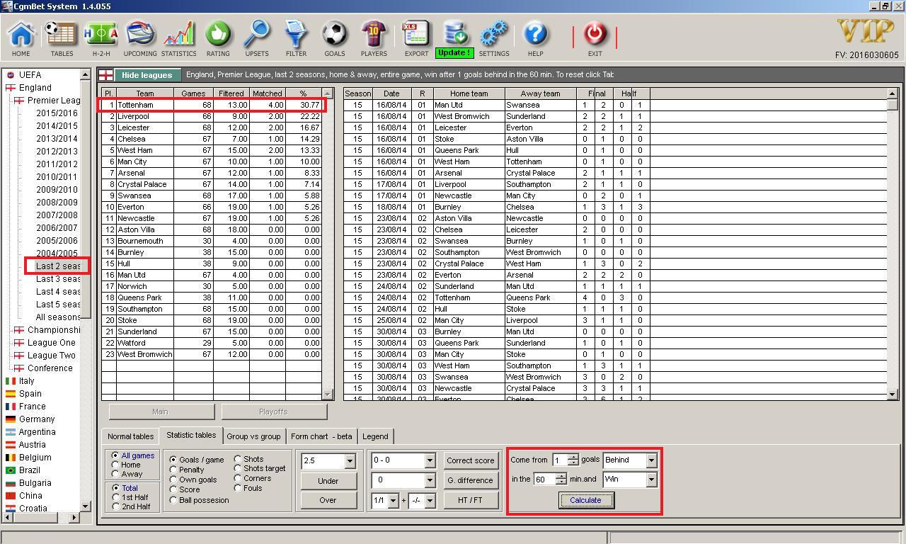
Task: Switch to the Group vs group tab
Action: coord(253,436)
